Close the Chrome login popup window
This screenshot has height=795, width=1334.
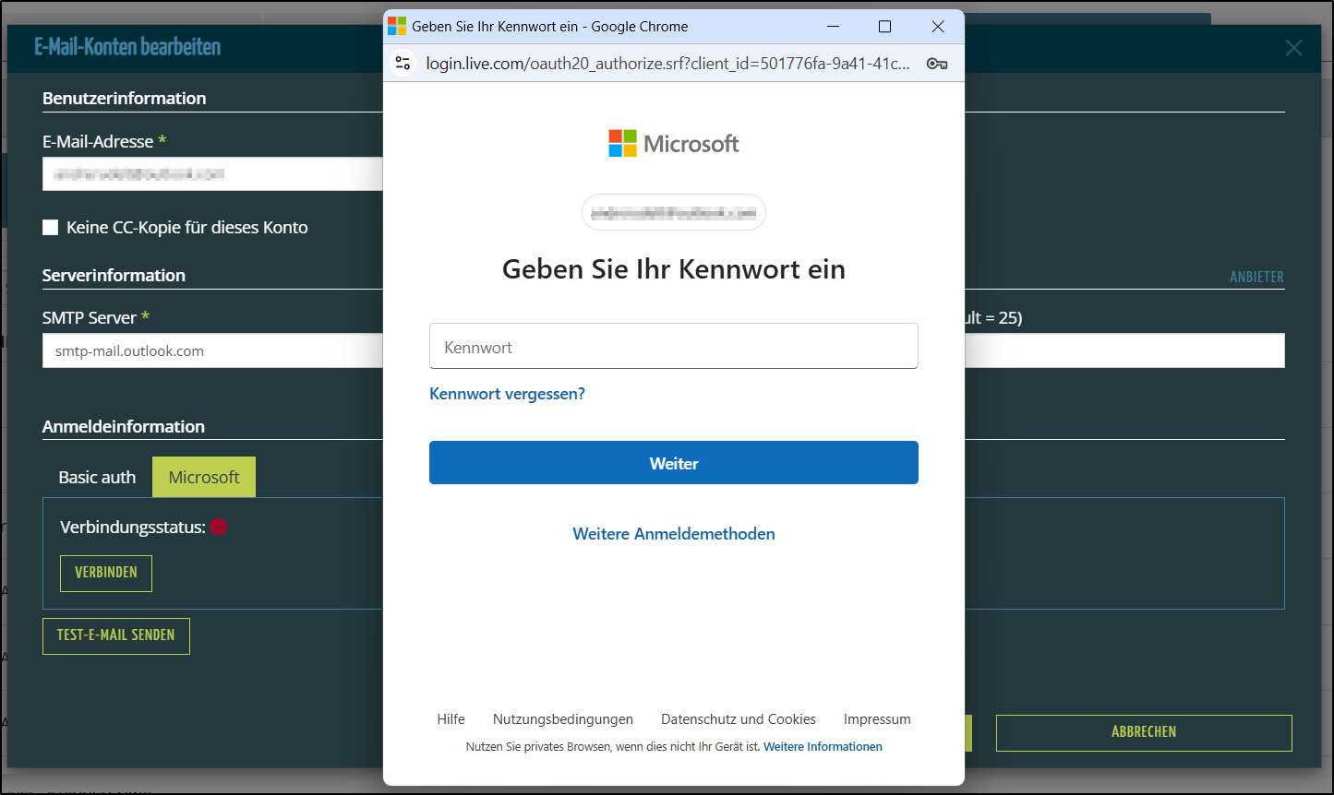[x=937, y=27]
